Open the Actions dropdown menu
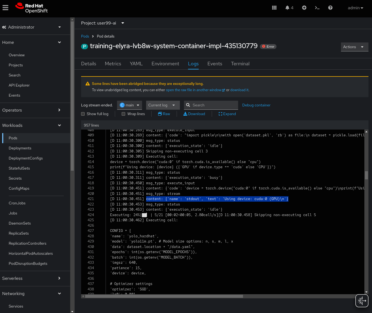The width and height of the screenshot is (372, 313). (355, 47)
